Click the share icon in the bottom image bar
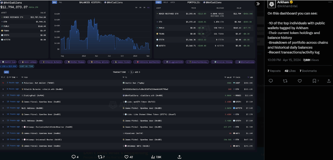The height and width of the screenshot is (160, 333). pyautogui.click(x=180, y=157)
